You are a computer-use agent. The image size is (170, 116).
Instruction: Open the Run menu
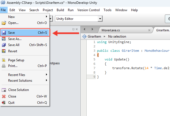coord(71,10)
